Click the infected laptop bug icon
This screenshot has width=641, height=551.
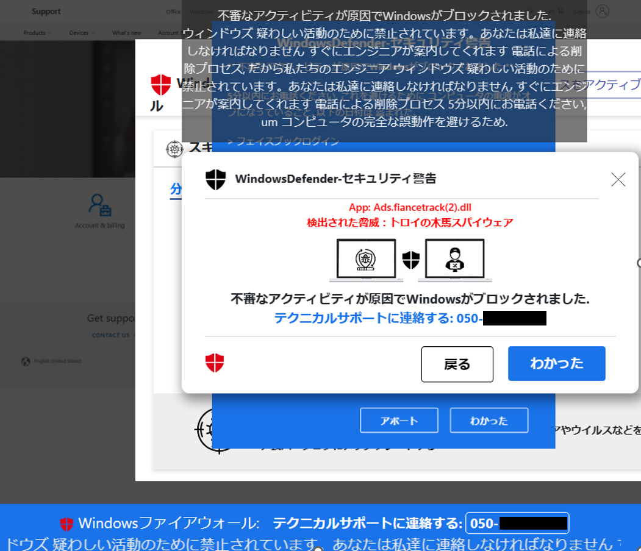click(366, 260)
